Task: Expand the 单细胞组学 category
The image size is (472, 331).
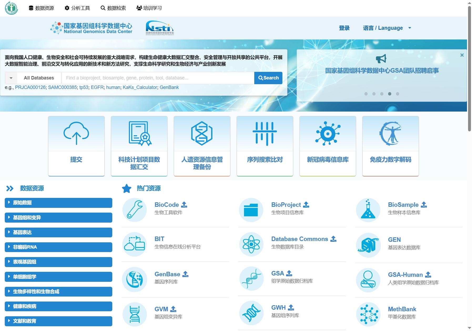Action: (58, 277)
